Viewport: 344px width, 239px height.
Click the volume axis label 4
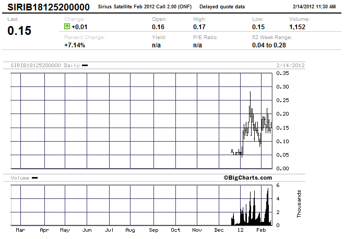[278, 199]
